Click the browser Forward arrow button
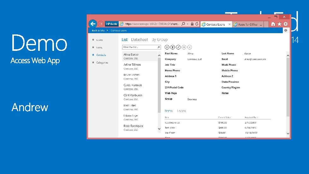 (x=101, y=24)
